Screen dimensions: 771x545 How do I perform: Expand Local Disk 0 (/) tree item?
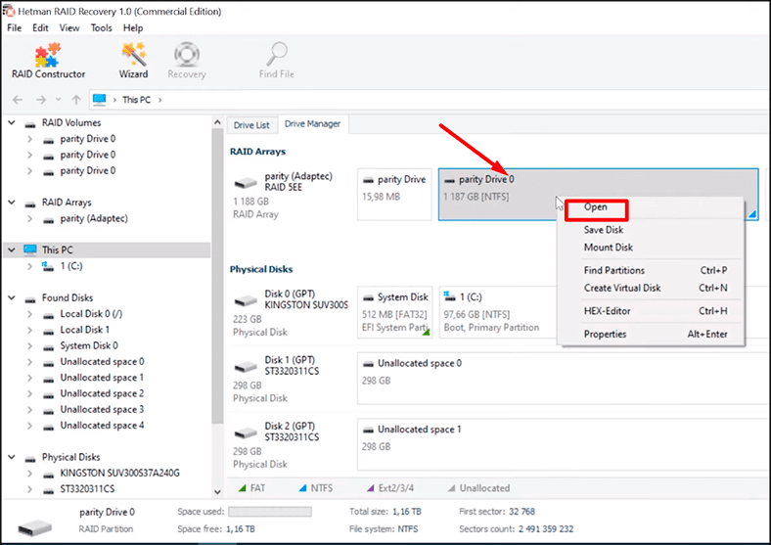point(30,314)
